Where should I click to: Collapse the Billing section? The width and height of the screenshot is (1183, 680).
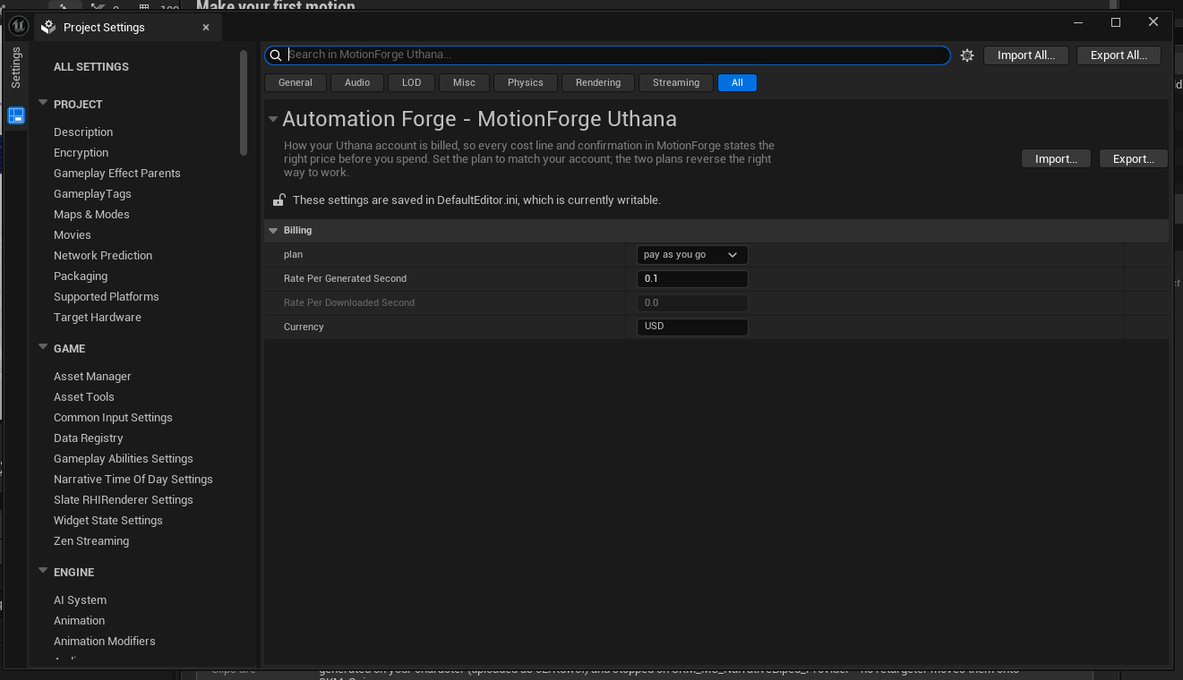(273, 230)
